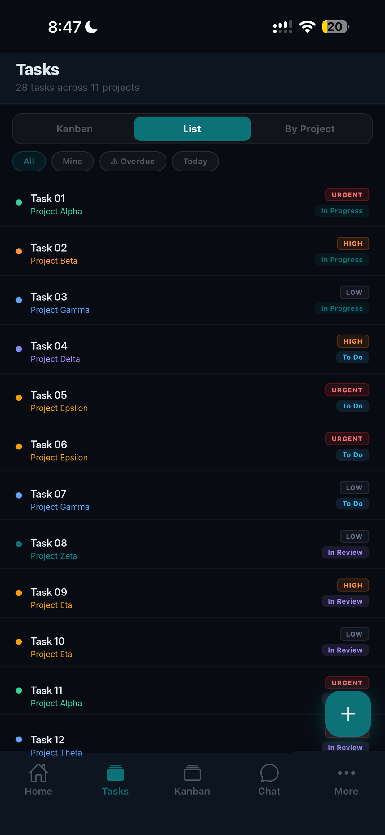
Task: Open Task 04 in Project Delta
Action: point(192,349)
